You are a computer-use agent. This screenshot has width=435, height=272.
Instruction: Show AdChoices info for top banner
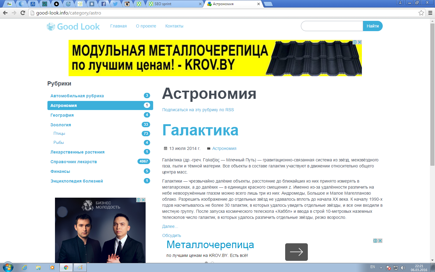tap(355, 42)
